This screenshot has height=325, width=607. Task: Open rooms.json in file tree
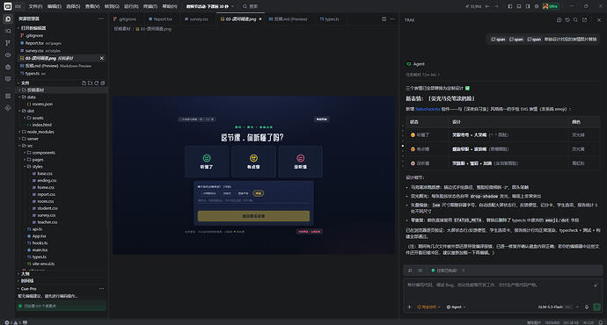coord(40,104)
